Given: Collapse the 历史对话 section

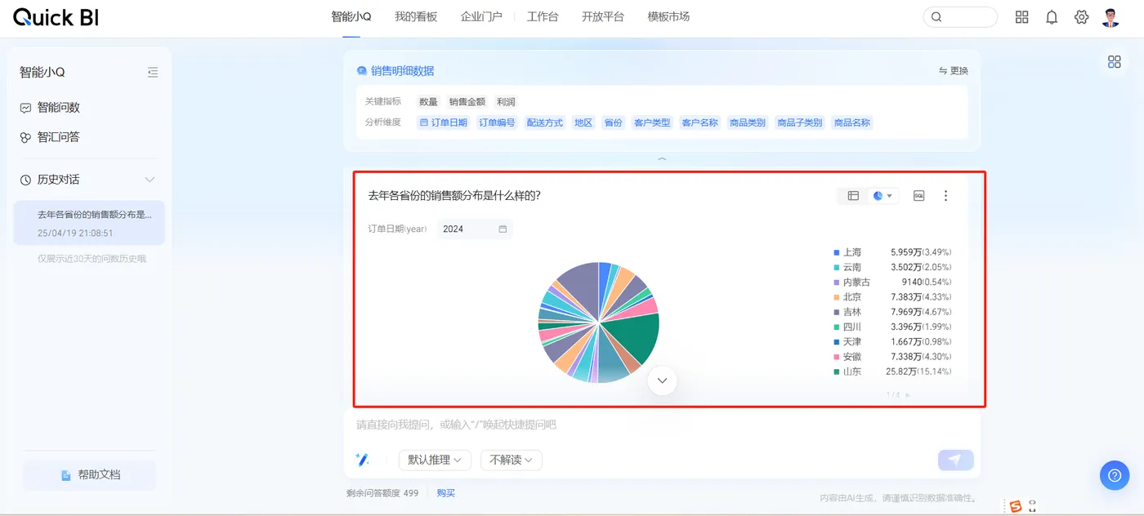Looking at the screenshot, I should (150, 180).
